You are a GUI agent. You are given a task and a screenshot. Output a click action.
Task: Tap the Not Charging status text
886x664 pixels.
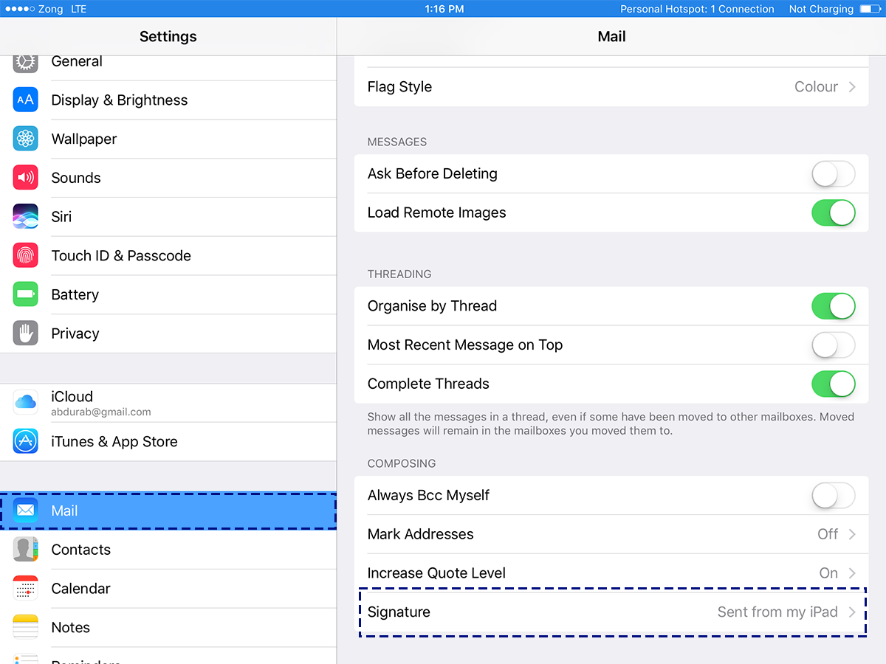click(821, 9)
